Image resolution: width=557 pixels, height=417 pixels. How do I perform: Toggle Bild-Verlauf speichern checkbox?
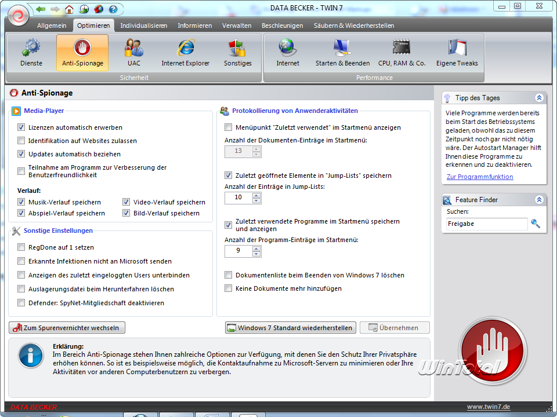click(x=126, y=213)
